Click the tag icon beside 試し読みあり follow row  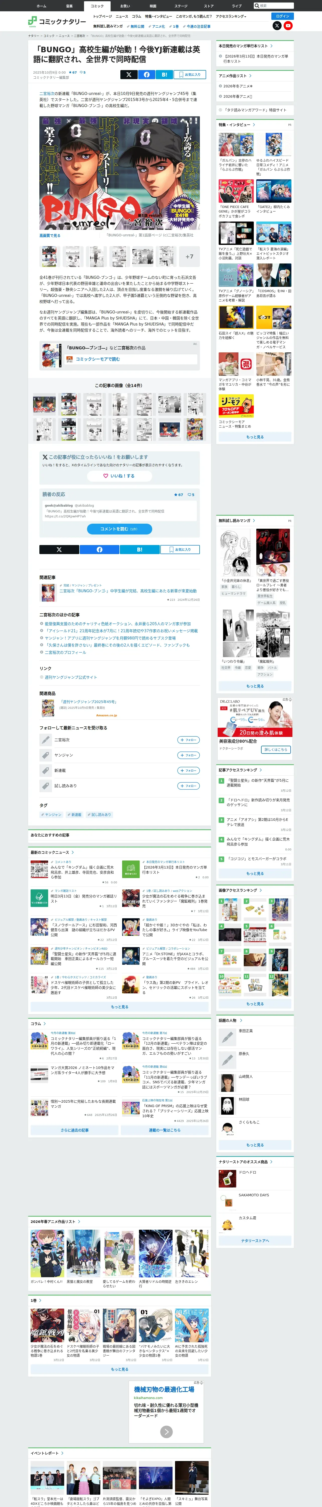46,786
